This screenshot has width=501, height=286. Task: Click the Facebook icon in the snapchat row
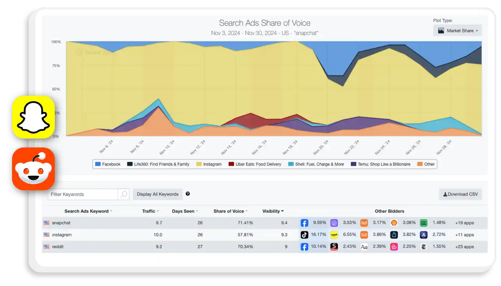click(304, 223)
